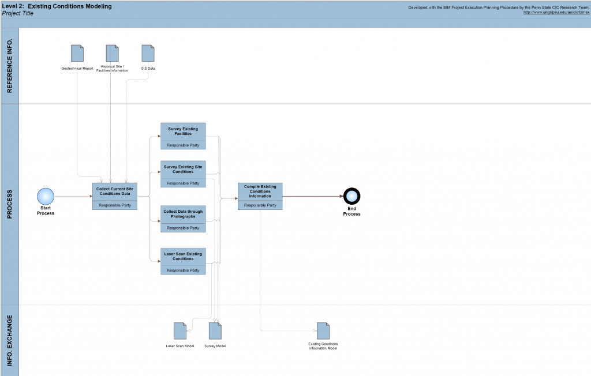Screen dimensions: 591x376
Task: Click Responsible Party under Survey Existing Facilities
Action: pos(183,145)
